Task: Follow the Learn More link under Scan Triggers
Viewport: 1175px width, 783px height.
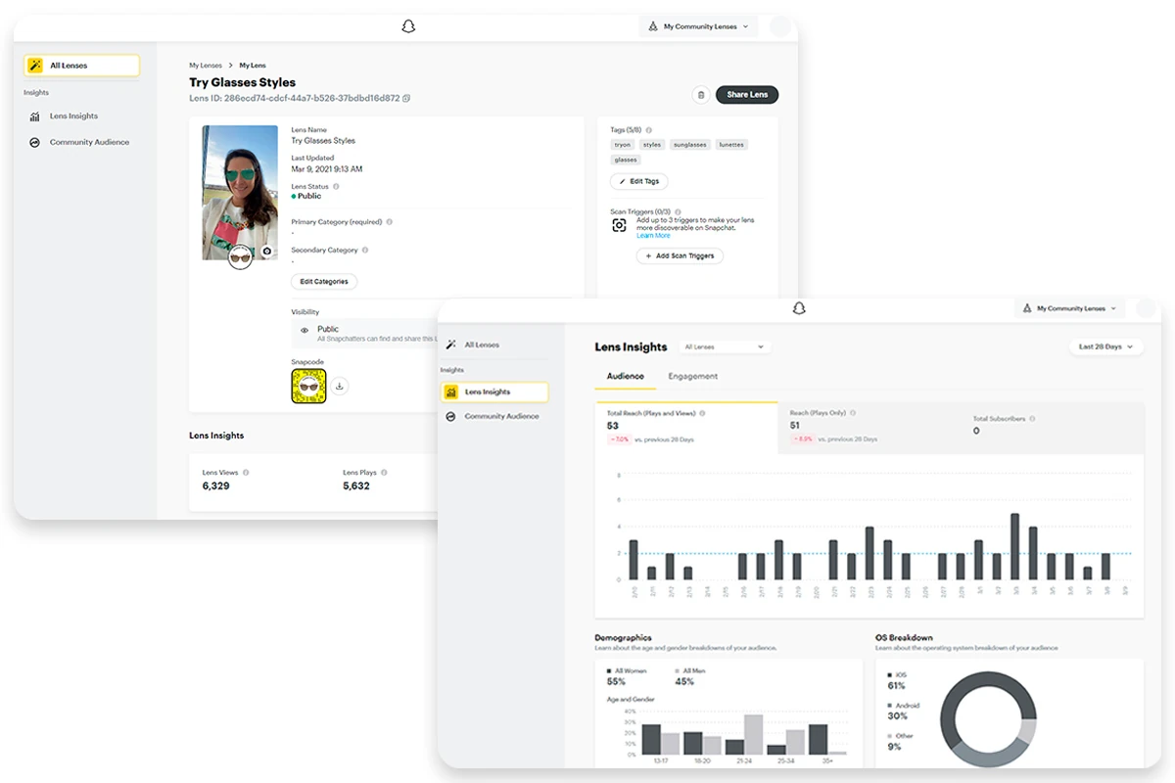Action: tap(653, 236)
